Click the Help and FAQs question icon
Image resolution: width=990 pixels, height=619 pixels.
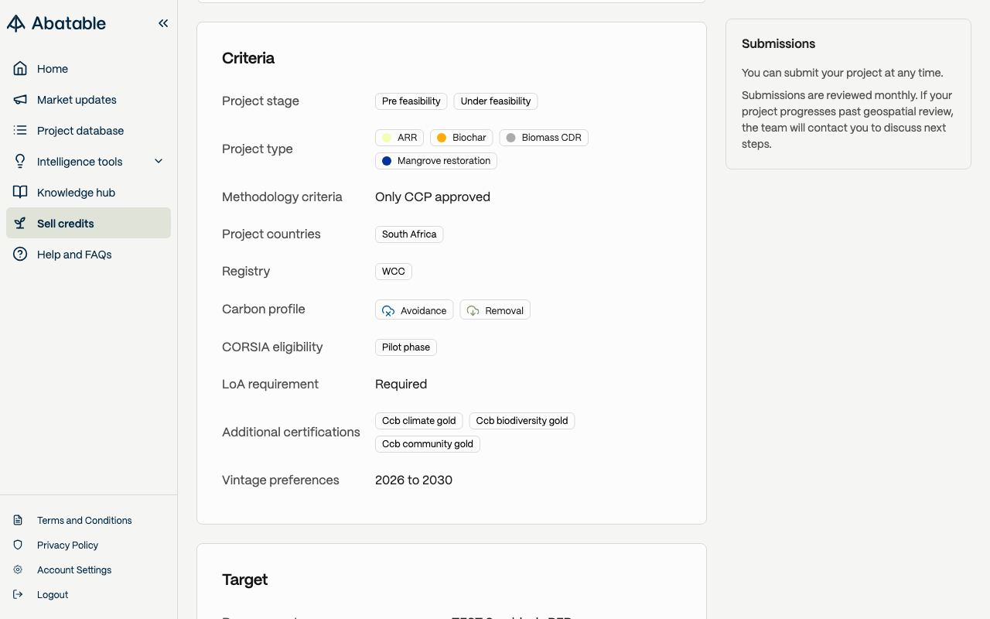click(20, 255)
